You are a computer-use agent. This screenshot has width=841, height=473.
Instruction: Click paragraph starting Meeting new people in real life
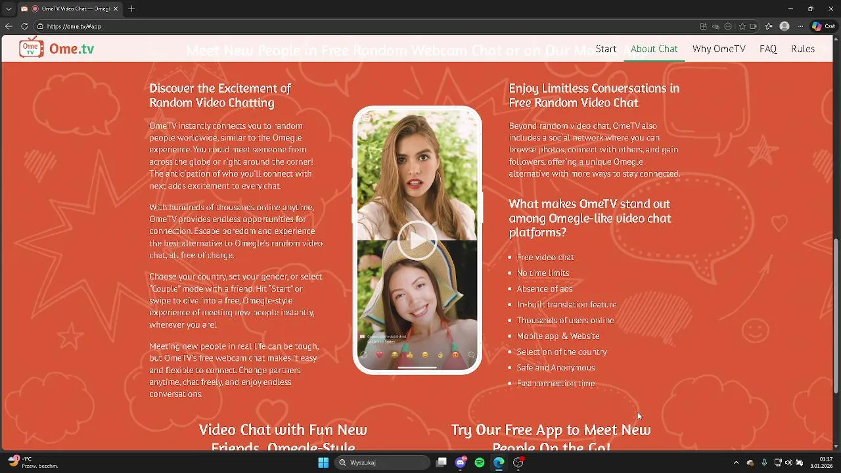pyautogui.click(x=234, y=370)
